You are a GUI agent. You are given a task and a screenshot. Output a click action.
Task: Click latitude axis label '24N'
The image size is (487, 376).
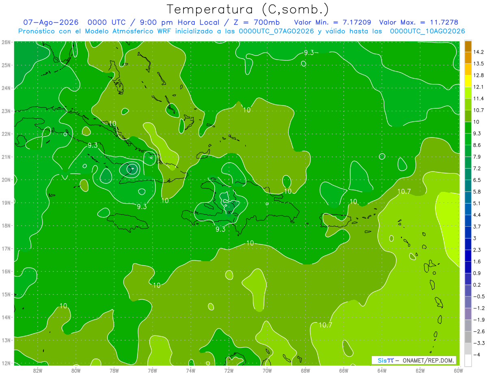[x=6, y=88]
